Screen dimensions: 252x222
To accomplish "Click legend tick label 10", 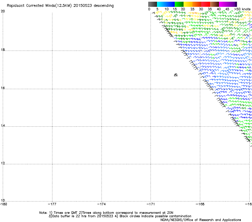I will pyautogui.click(x=167, y=9).
